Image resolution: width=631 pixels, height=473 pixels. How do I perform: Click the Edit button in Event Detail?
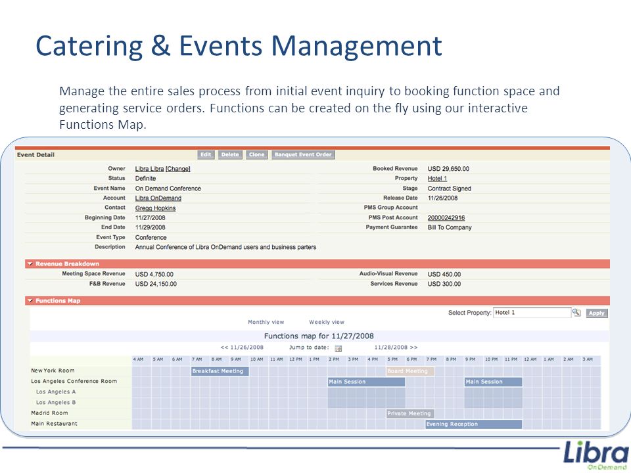[206, 154]
